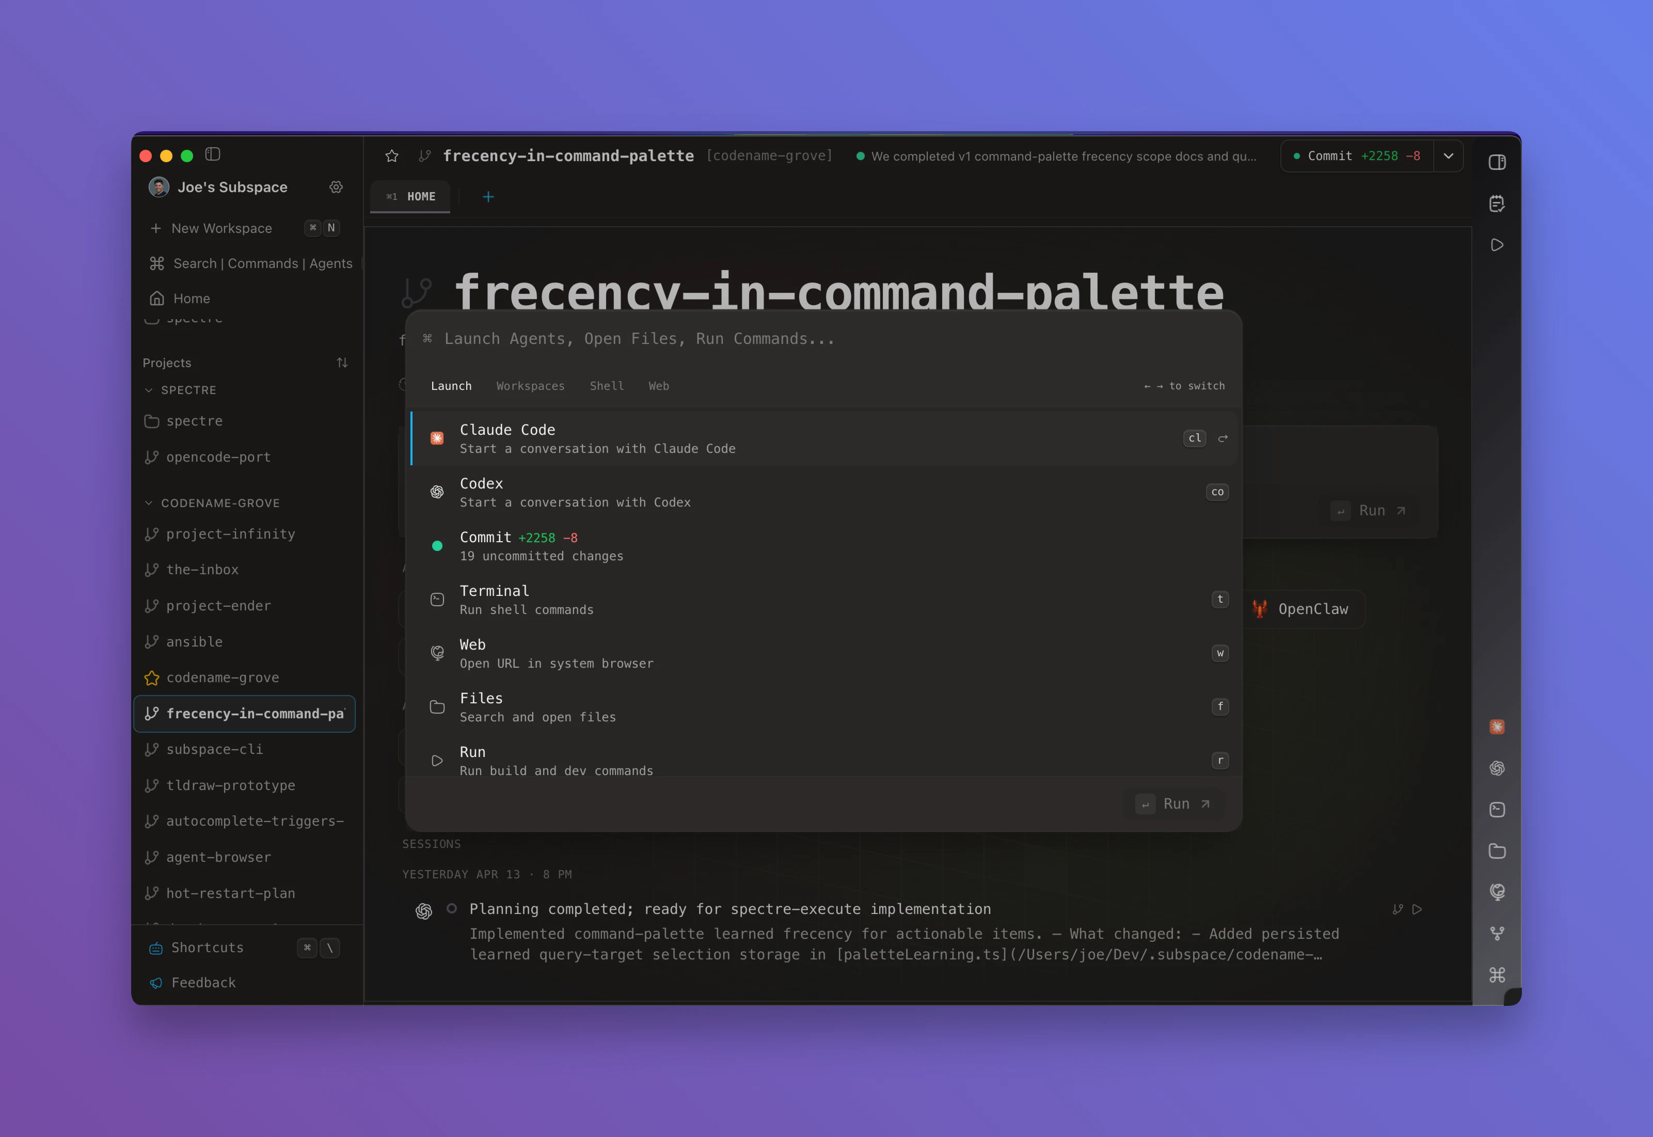Click the terminal icon in right rail
The height and width of the screenshot is (1137, 1653).
[1496, 809]
